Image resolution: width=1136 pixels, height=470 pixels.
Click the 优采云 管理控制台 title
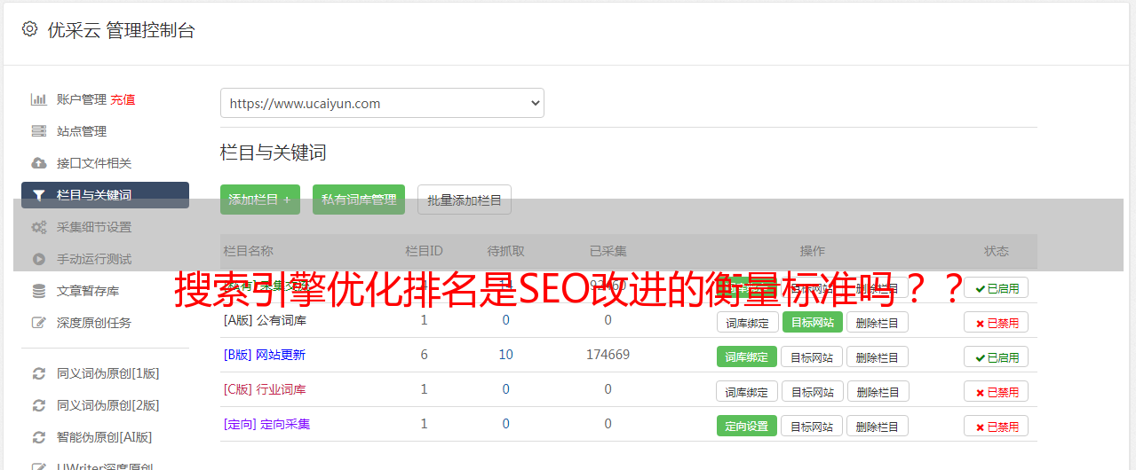click(121, 30)
